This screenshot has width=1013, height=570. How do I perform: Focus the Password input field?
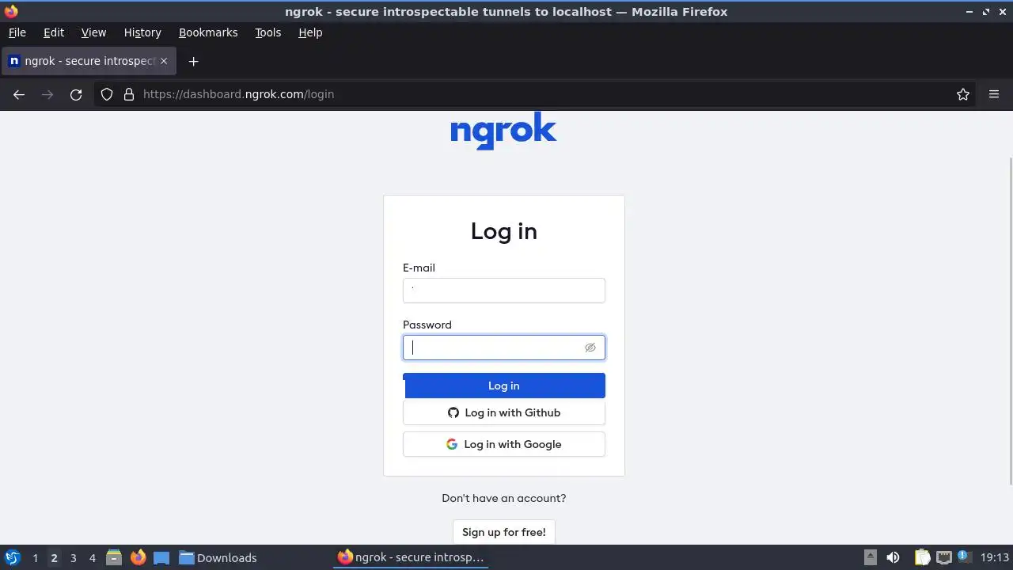[x=503, y=348]
